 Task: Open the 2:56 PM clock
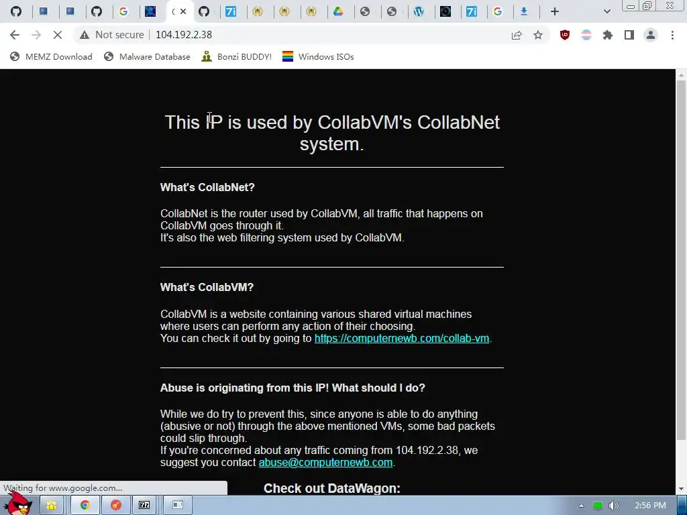coord(650,506)
